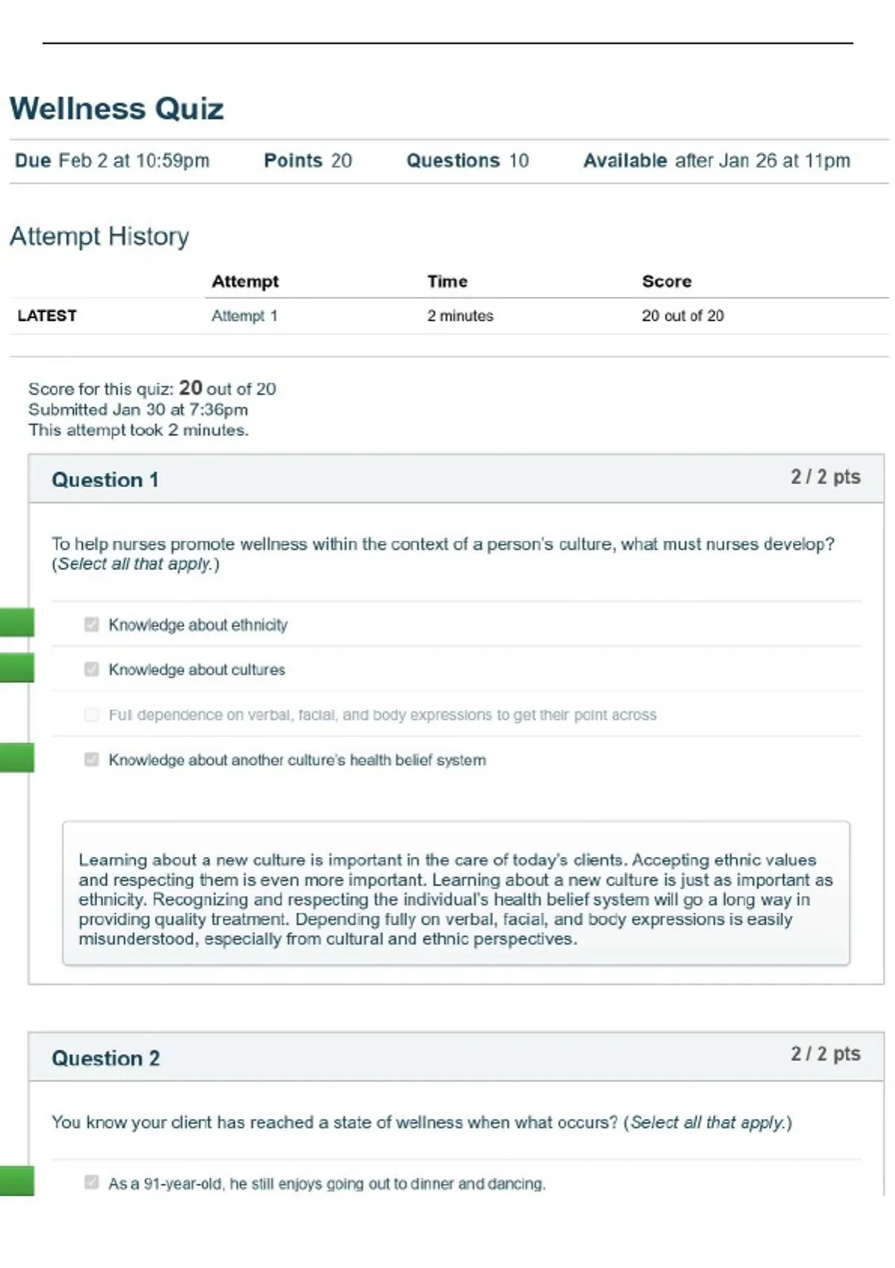Click the 20 out of 20 score cell

click(x=682, y=316)
